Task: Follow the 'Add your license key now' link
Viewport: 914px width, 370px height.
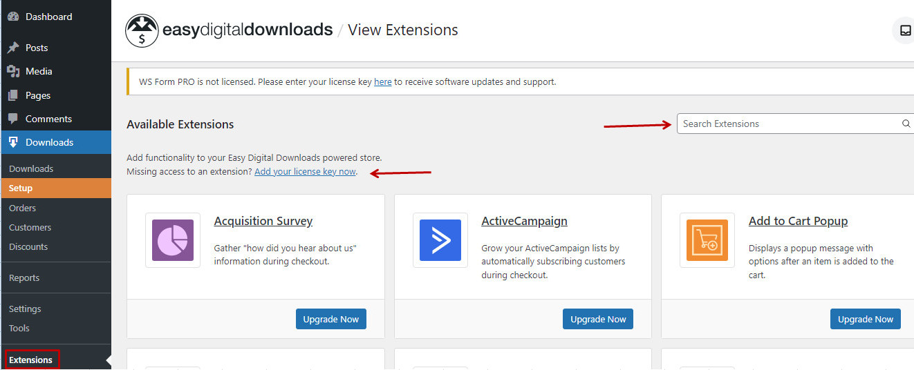Action: [x=305, y=171]
